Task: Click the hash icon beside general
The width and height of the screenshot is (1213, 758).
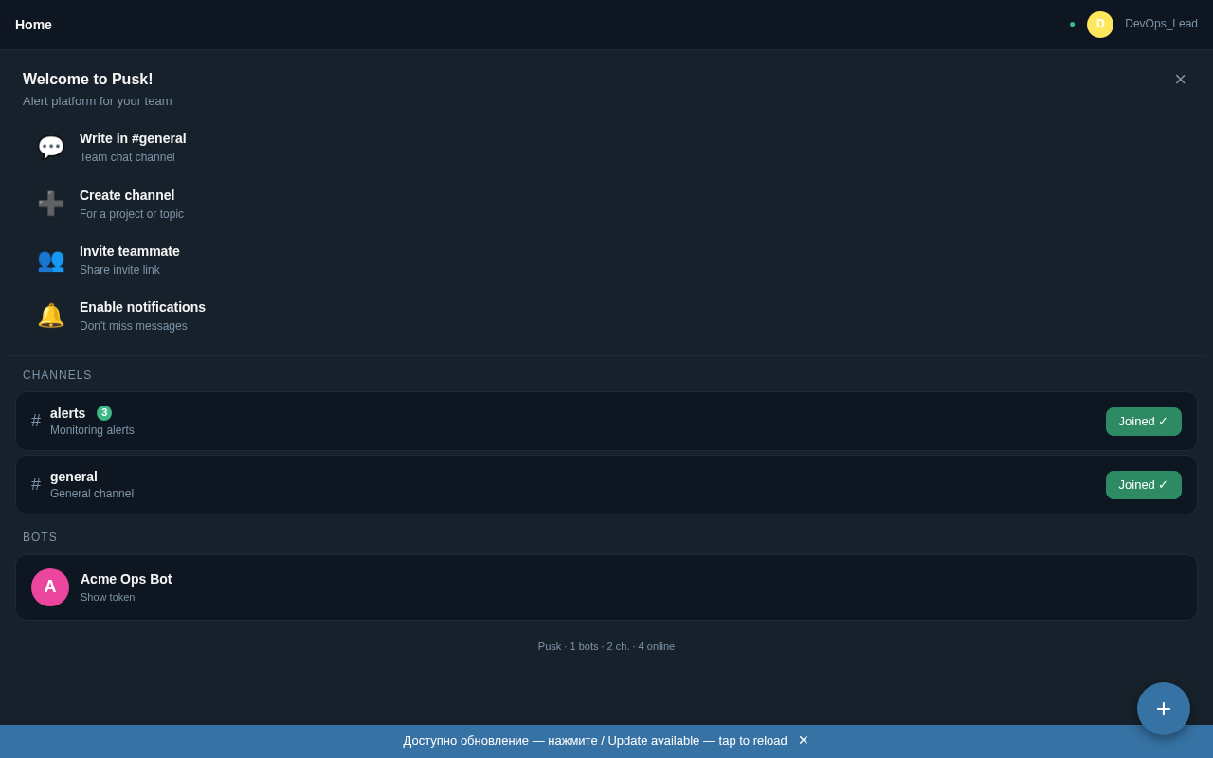Action: (x=36, y=484)
